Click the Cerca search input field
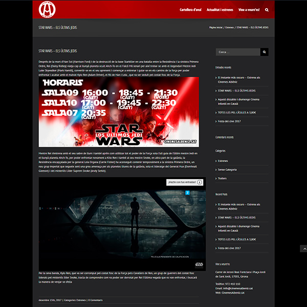 pos(238,52)
